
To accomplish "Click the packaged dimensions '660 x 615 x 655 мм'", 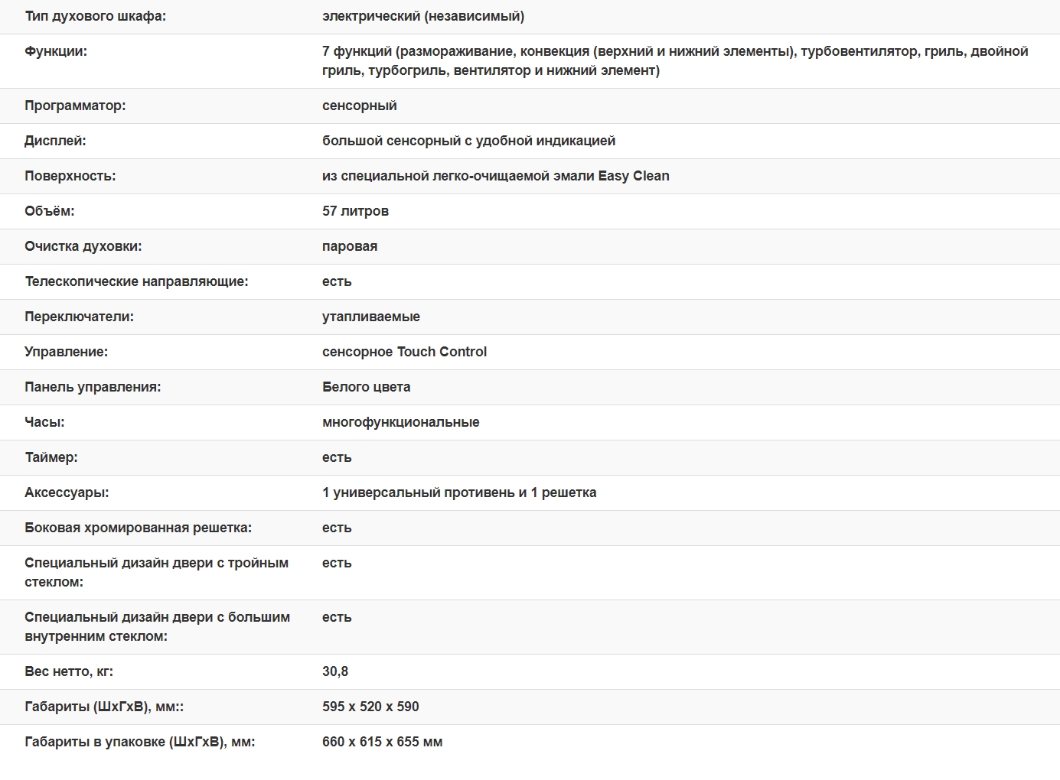I will tap(382, 742).
